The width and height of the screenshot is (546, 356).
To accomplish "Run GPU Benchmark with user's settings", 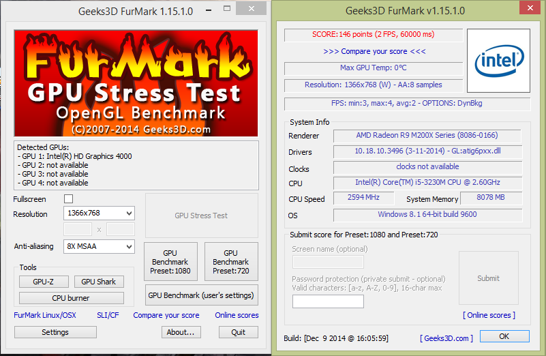I will (201, 295).
